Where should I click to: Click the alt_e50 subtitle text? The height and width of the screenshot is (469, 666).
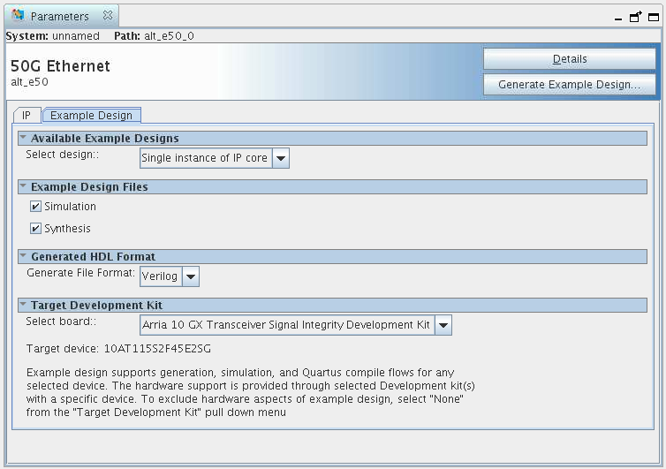click(x=29, y=82)
